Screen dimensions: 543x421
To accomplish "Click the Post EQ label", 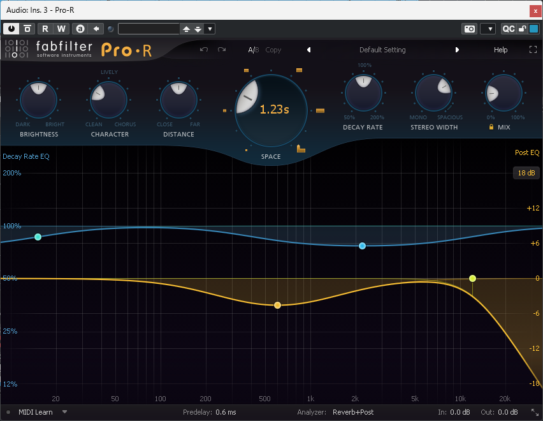I will [527, 152].
